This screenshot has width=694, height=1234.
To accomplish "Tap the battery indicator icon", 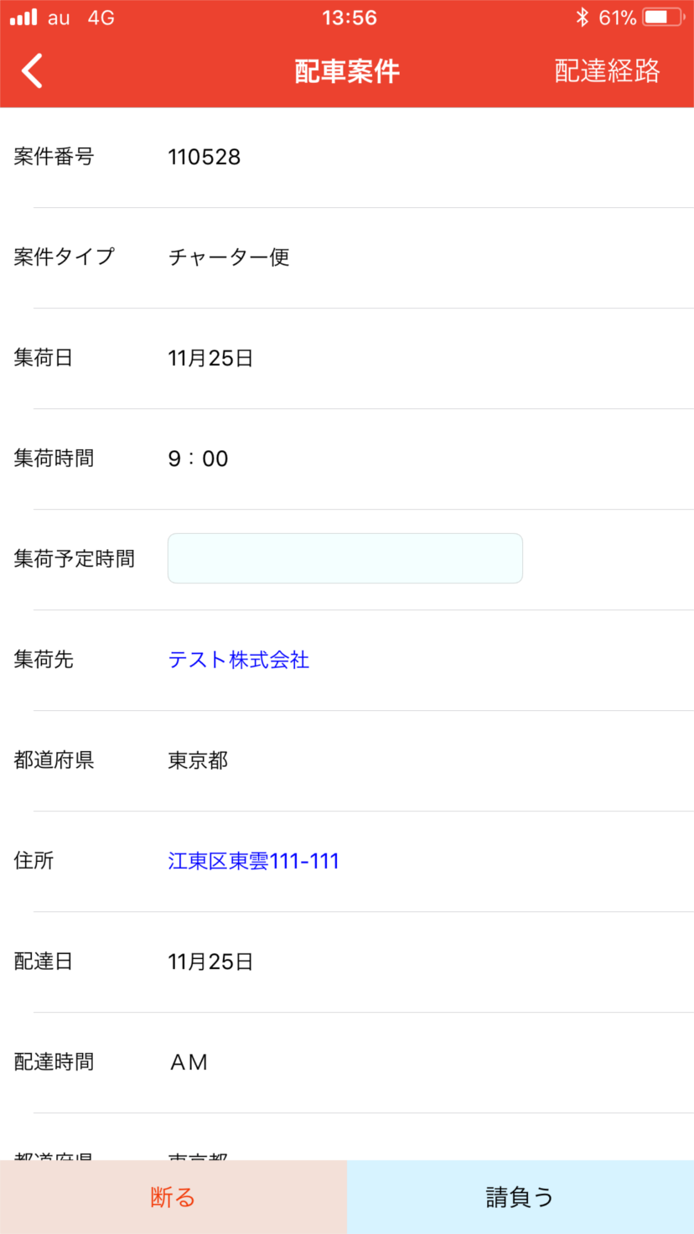I will click(664, 18).
